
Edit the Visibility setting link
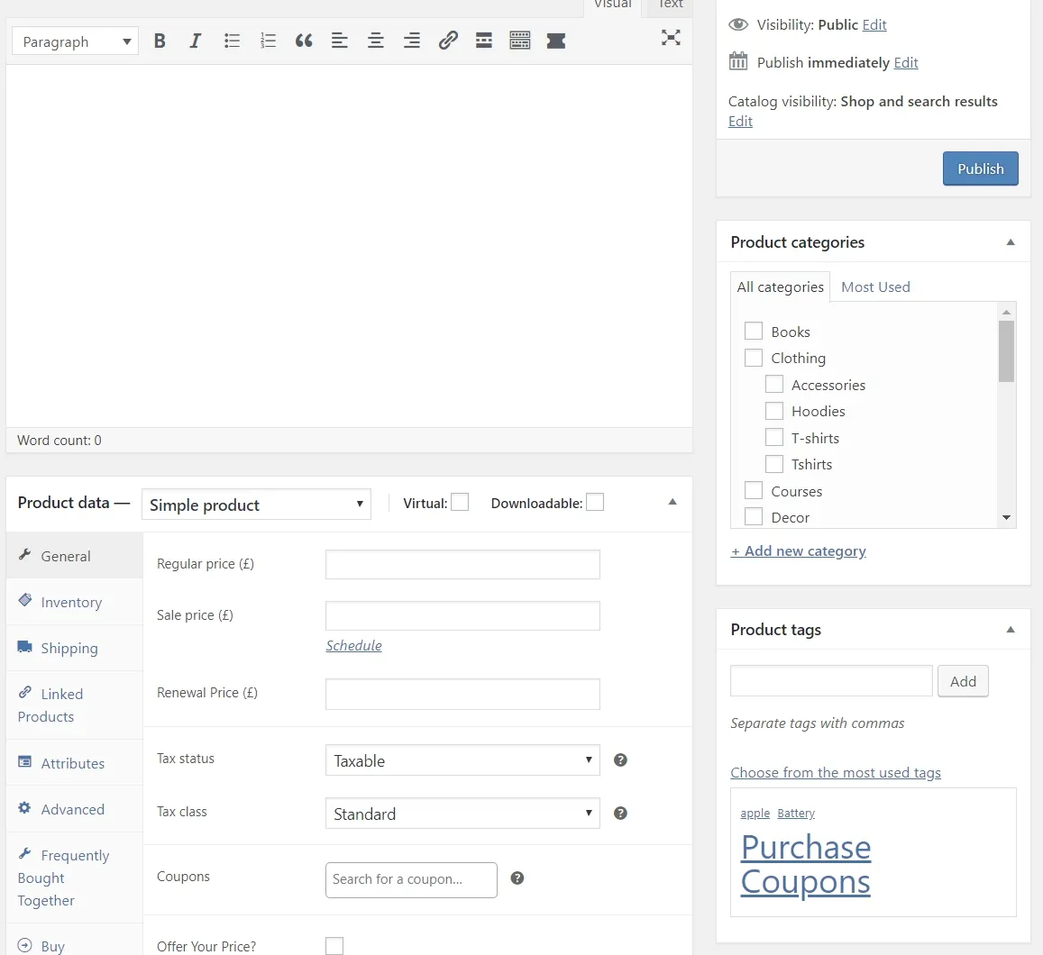pyautogui.click(x=874, y=24)
